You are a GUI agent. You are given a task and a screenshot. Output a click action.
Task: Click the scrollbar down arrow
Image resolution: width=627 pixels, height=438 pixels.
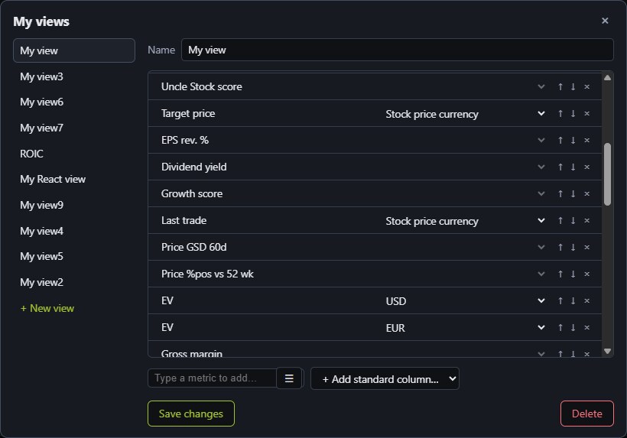pyautogui.click(x=607, y=352)
